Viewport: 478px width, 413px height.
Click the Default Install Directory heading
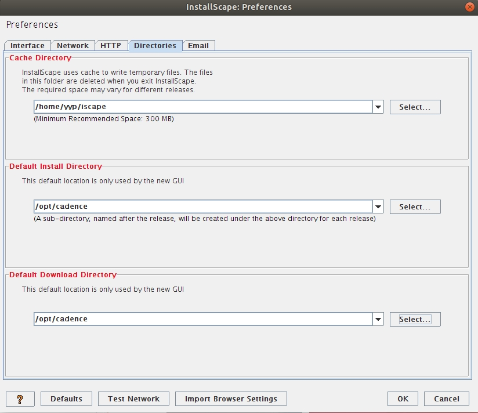[x=56, y=166]
